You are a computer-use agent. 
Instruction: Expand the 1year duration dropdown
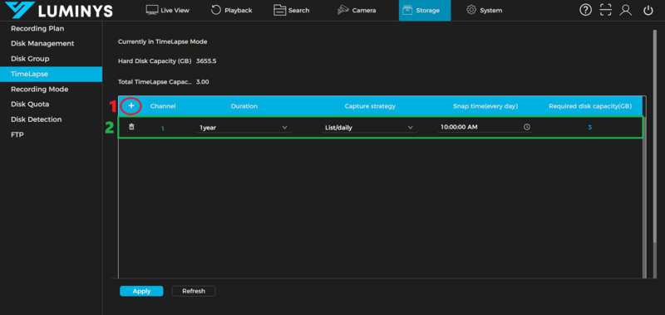point(244,128)
